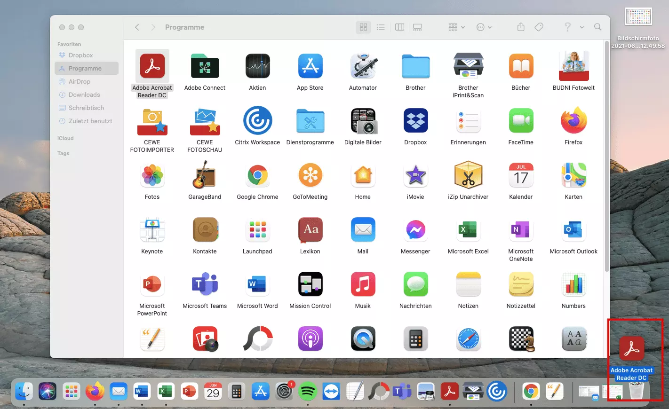Select the Lexikon app icon
Viewport: 669px width, 409px height.
pos(310,230)
